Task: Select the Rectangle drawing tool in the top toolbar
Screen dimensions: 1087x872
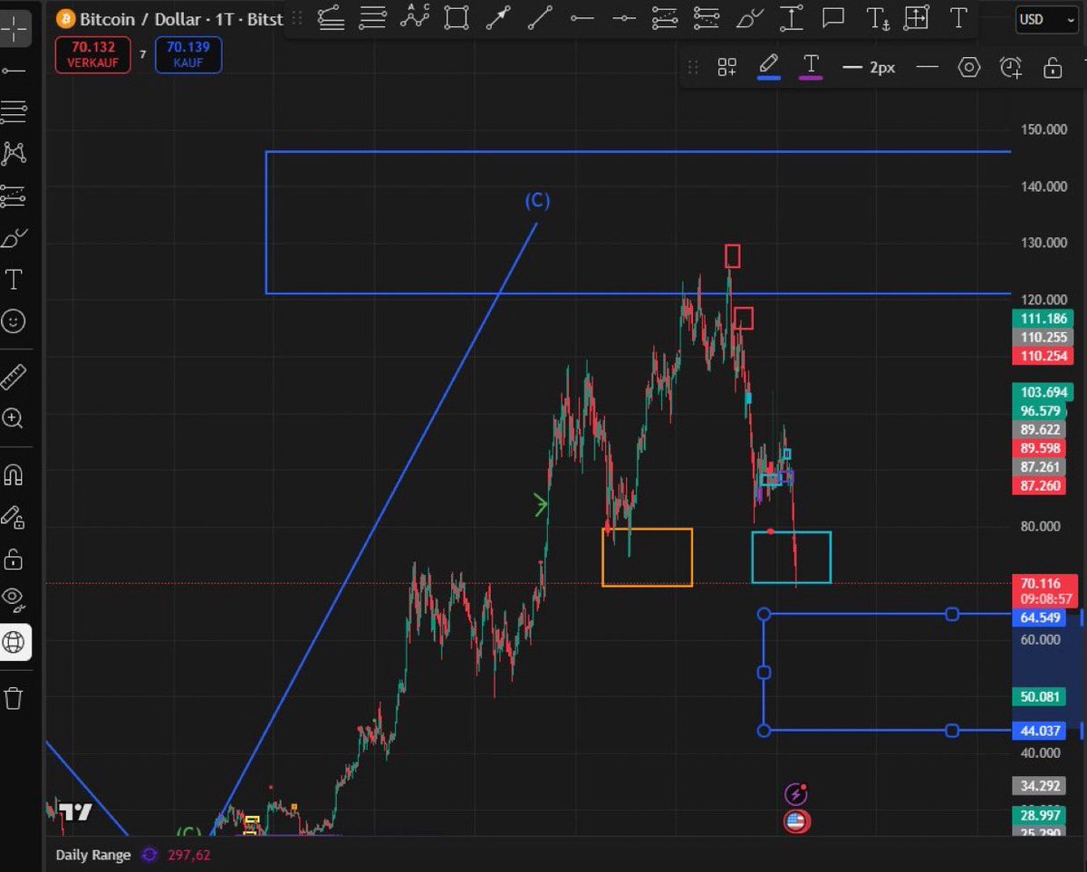Action: (x=457, y=18)
